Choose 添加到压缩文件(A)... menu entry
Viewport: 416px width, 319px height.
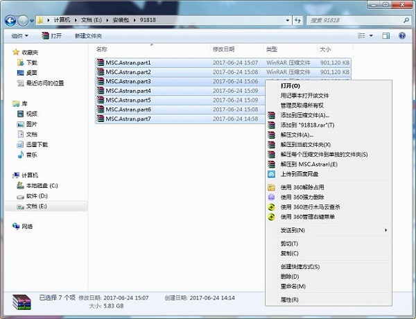(329, 115)
